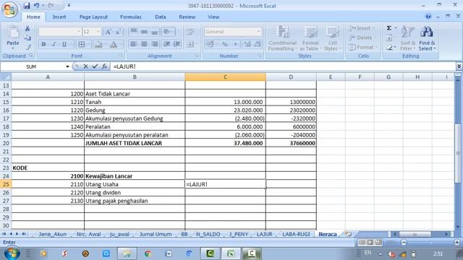Save the workbook from Quick Access toolbar

[x=27, y=6]
